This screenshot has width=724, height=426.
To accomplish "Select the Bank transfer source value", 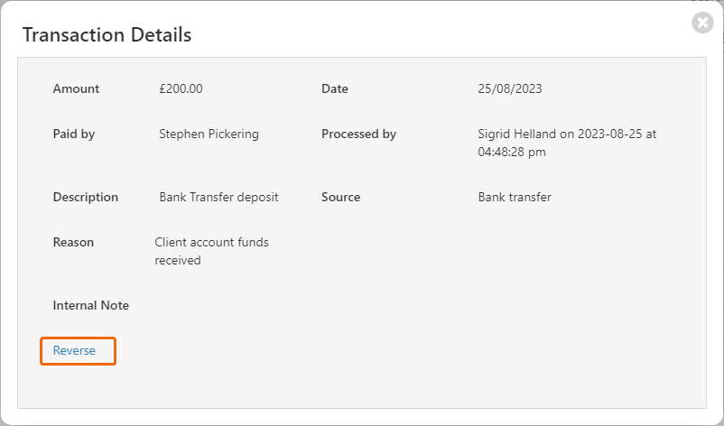I will tap(515, 198).
